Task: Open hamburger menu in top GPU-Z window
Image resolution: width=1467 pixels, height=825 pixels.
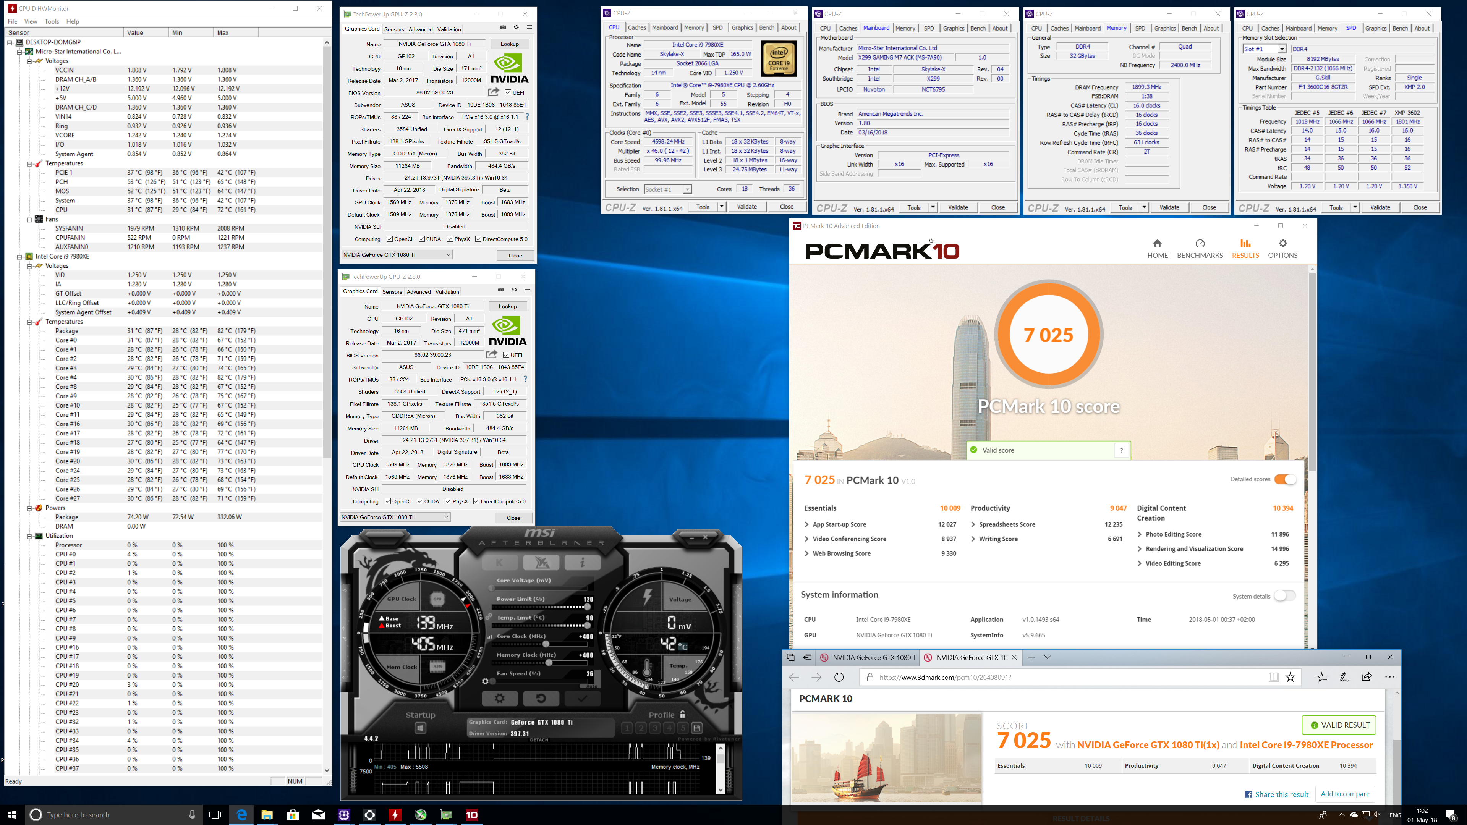Action: [x=529, y=27]
